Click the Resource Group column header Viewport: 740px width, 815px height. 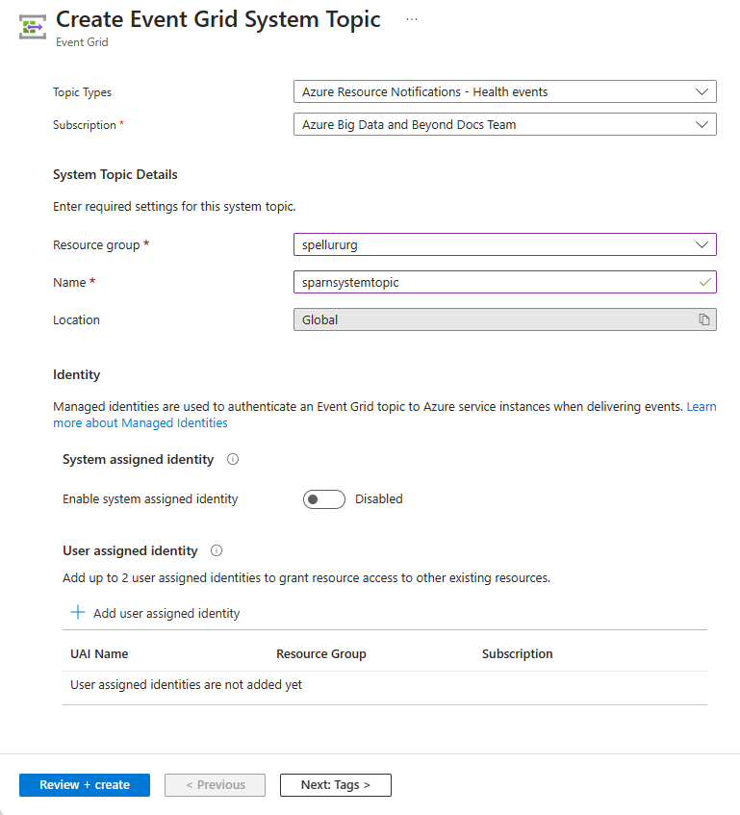320,653
